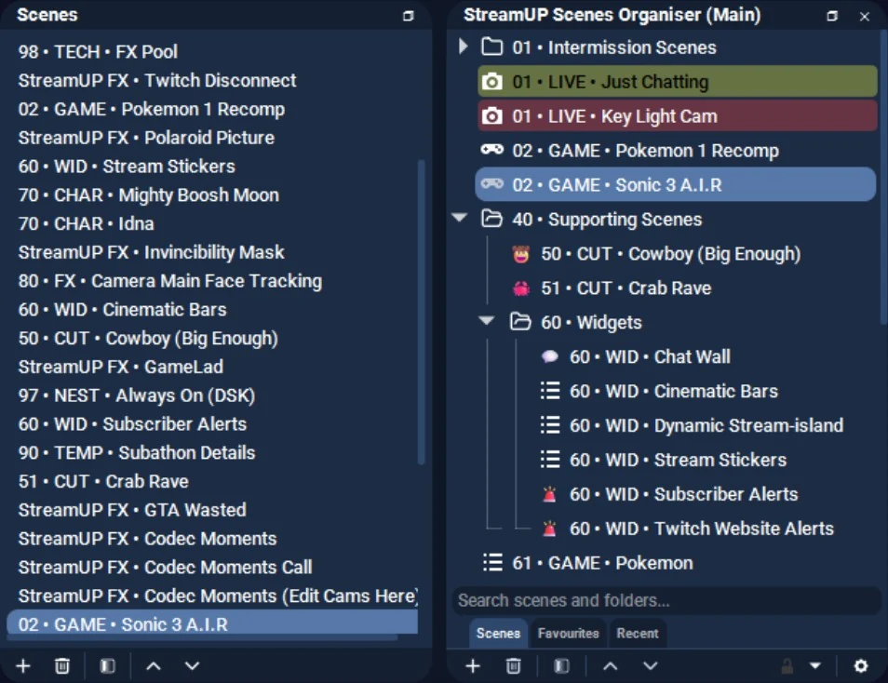The image size is (888, 683).
Task: Move item down in StreamUP Organiser
Action: pyautogui.click(x=650, y=666)
